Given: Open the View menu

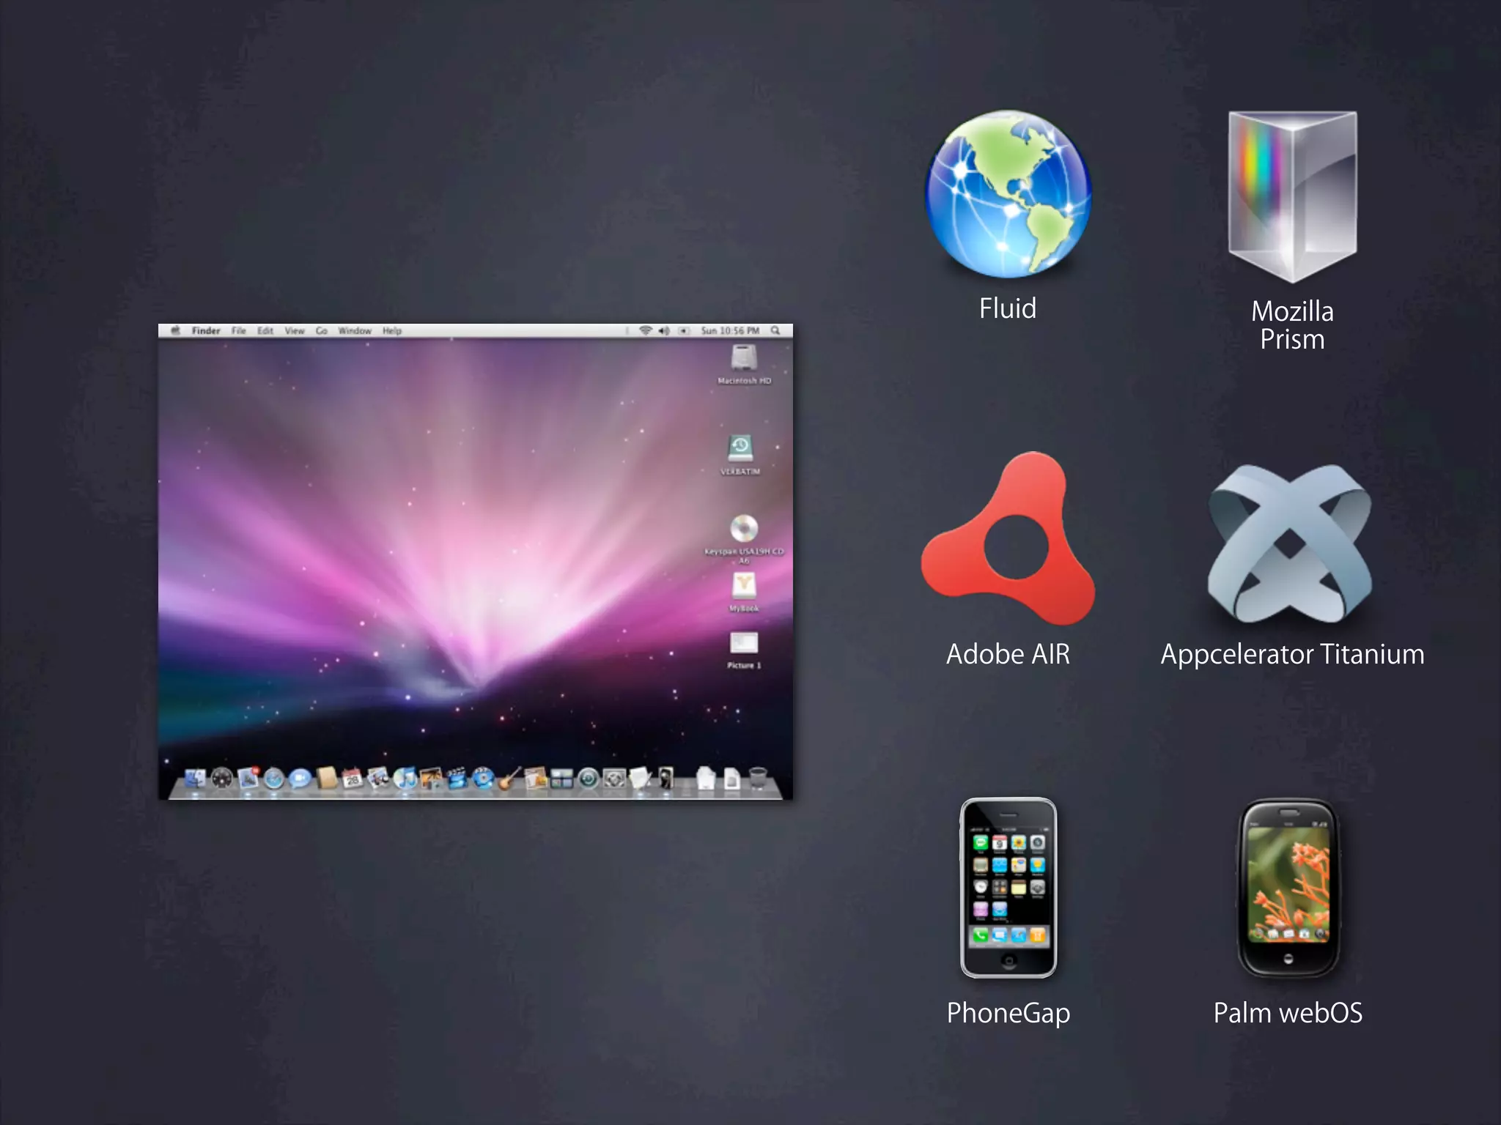Looking at the screenshot, I should (x=295, y=331).
